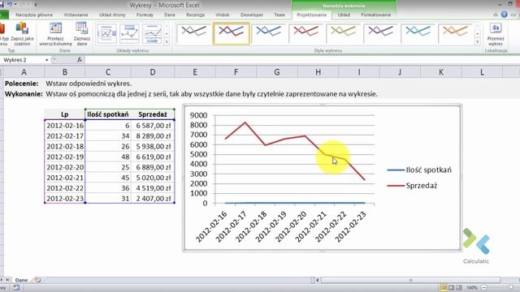Screen dimensions: 520x292
Task: Select cell with date 2012-02-19
Action: pyautogui.click(x=65, y=157)
